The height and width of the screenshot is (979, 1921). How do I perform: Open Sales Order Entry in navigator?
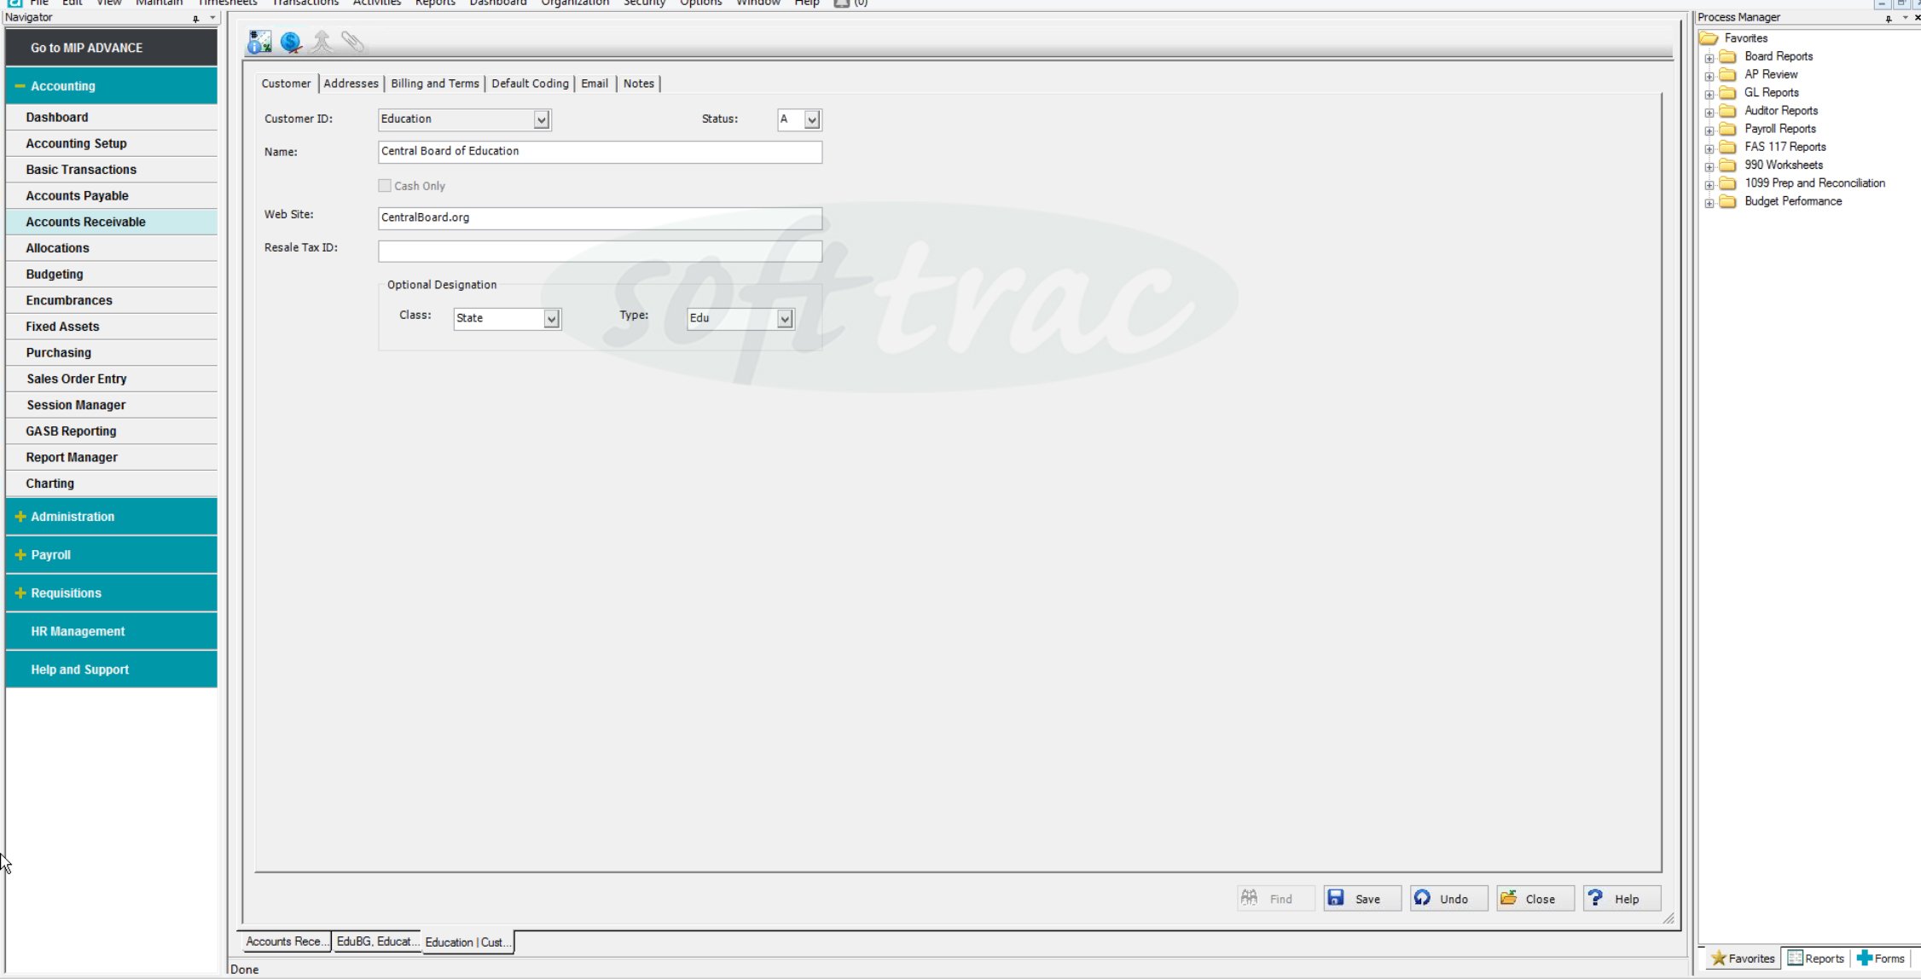click(111, 379)
